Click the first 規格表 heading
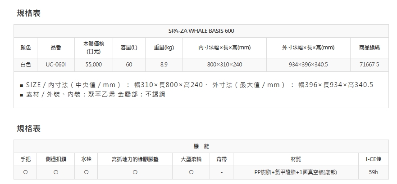This screenshot has width=397, height=184. pos(29,13)
